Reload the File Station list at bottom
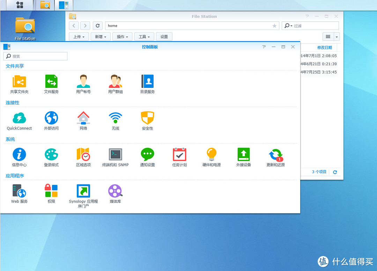The image size is (377, 271). tap(335, 172)
